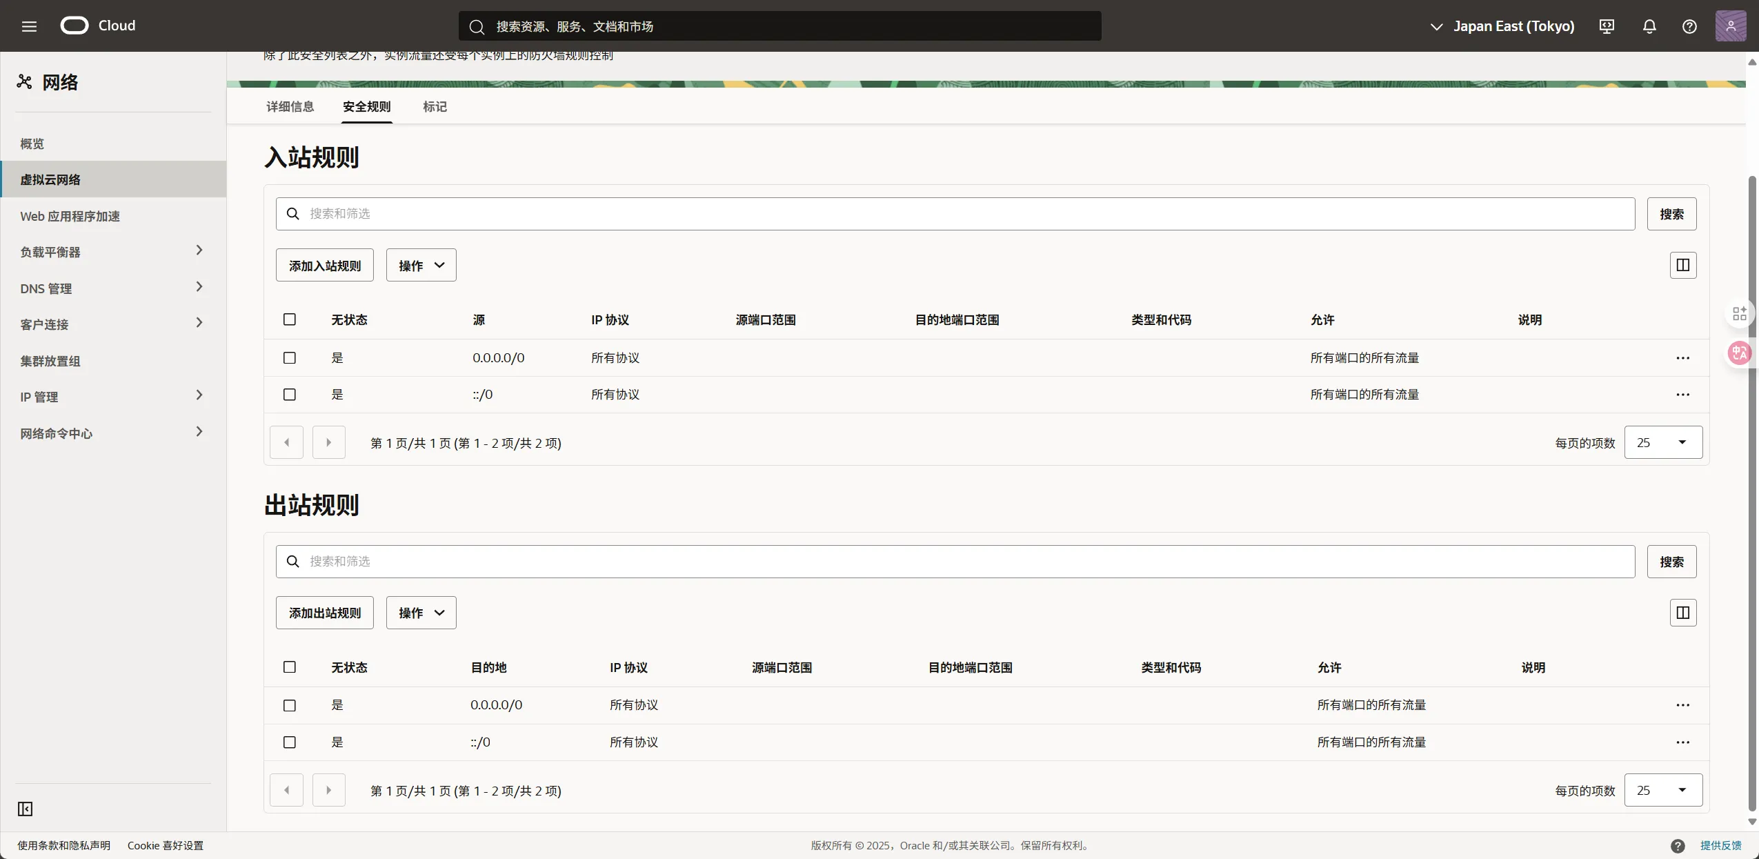Collapse the sidebar with bottom-left icon
Viewport: 1759px width, 859px height.
26,809
